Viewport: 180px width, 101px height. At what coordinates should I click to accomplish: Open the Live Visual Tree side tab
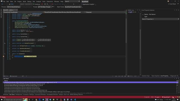pos(1,13)
